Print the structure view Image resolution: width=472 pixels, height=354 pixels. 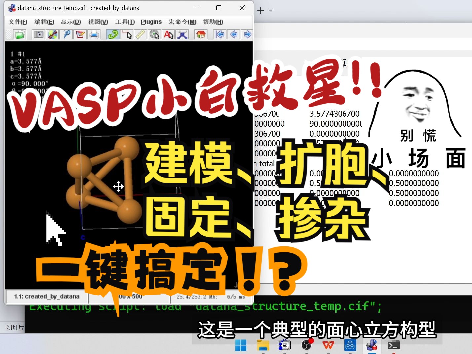click(x=94, y=34)
